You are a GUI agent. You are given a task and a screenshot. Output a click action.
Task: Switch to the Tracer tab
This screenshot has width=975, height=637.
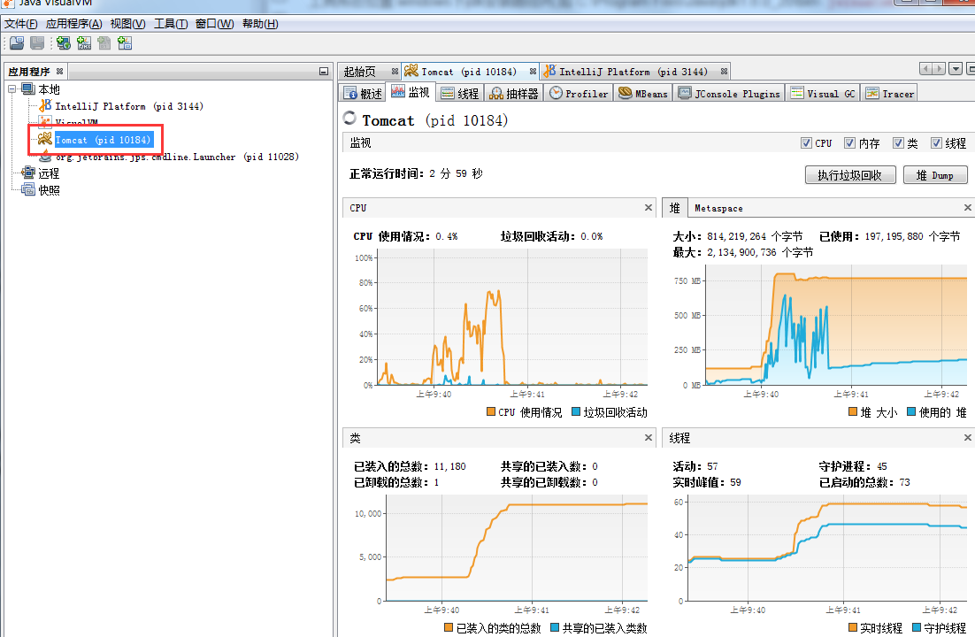click(890, 93)
